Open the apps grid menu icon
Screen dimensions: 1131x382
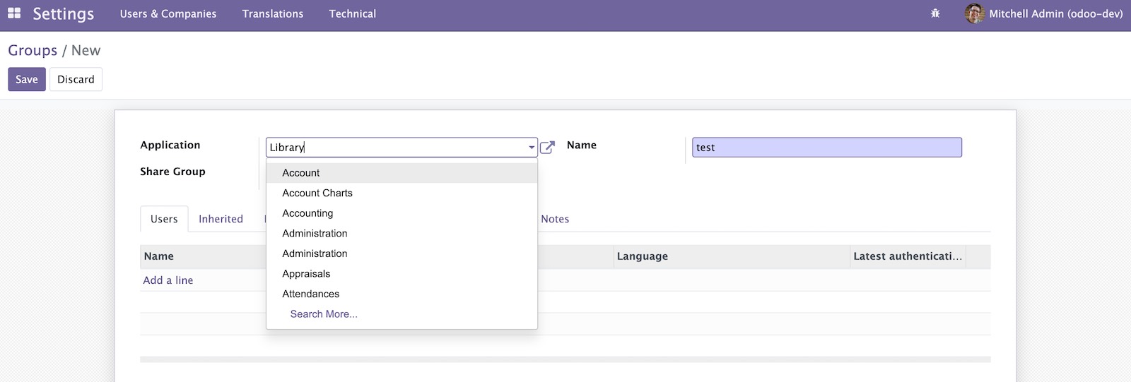pos(14,13)
